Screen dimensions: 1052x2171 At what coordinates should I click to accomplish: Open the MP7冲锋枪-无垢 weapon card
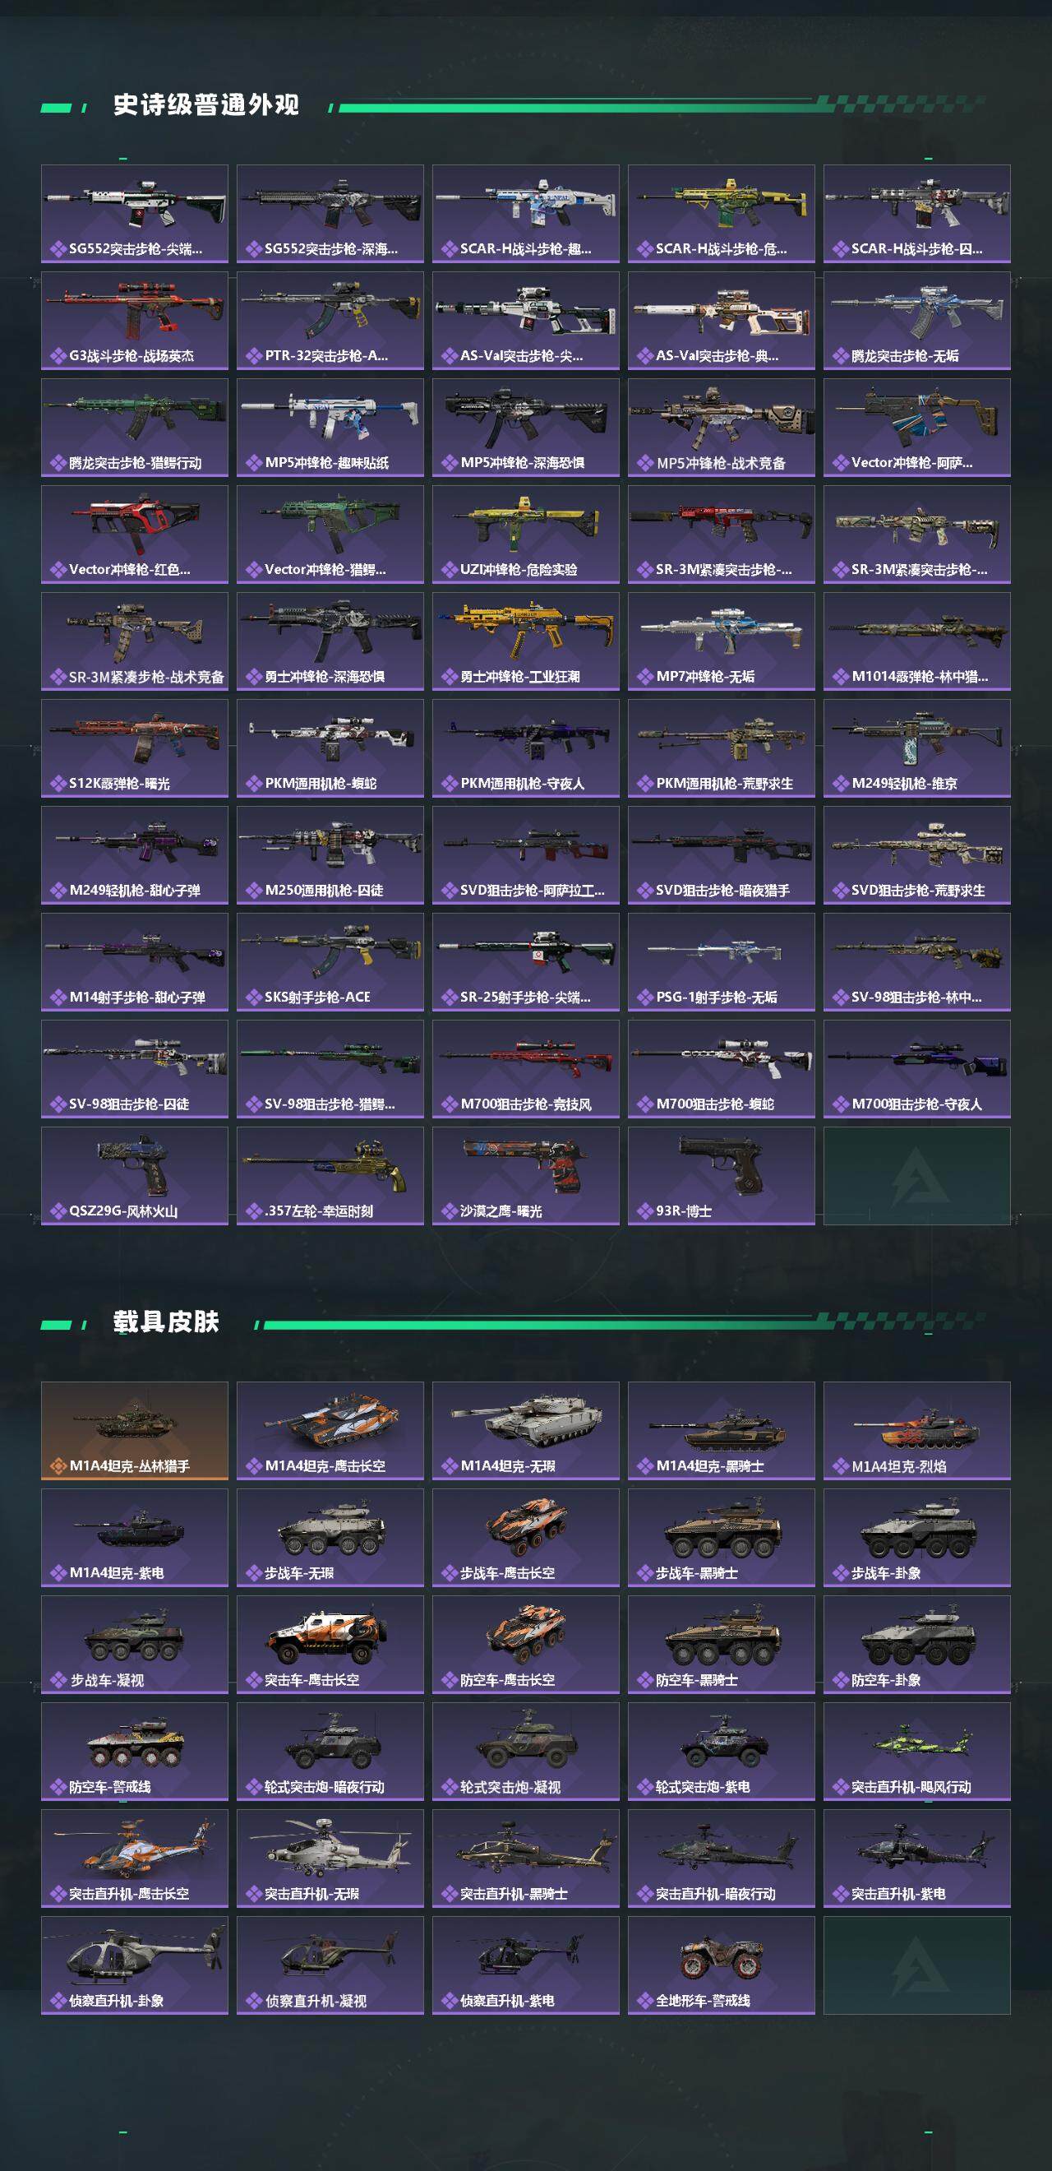[x=721, y=641]
